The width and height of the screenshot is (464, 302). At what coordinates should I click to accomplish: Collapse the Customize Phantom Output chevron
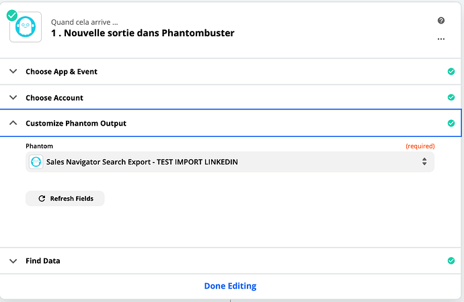point(13,123)
